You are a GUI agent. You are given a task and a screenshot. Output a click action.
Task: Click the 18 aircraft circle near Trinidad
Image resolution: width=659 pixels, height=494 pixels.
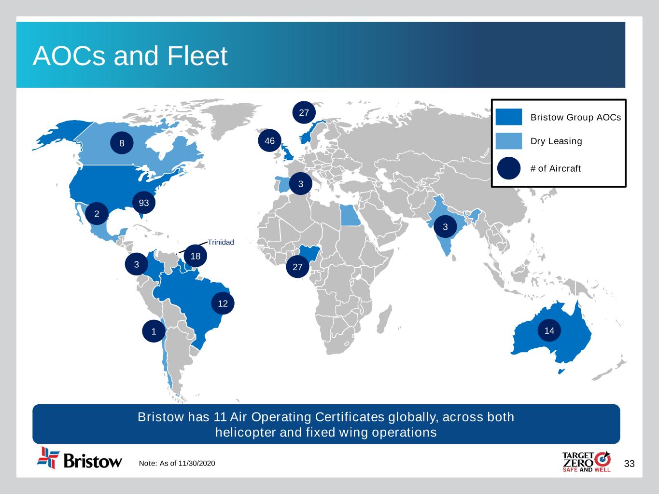click(x=195, y=256)
